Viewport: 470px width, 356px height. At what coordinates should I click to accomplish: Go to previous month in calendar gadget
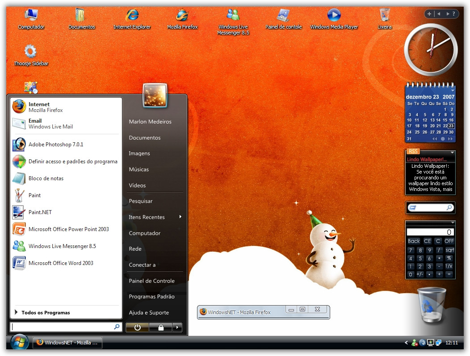click(435, 139)
